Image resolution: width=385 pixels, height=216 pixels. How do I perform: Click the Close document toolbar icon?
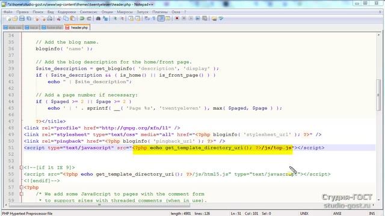(37, 19)
